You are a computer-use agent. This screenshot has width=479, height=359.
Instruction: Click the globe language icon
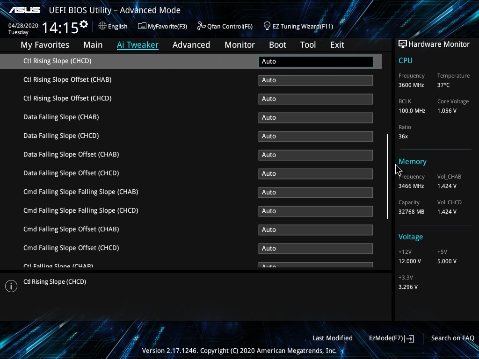pyautogui.click(x=102, y=26)
